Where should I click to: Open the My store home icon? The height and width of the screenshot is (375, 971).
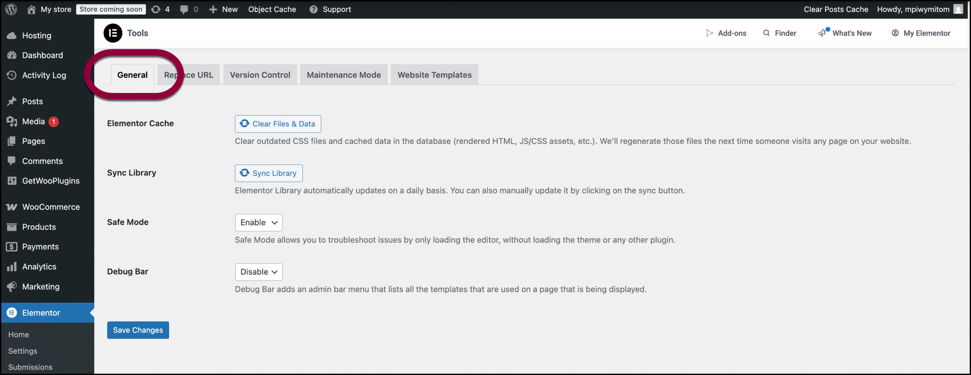pos(31,9)
